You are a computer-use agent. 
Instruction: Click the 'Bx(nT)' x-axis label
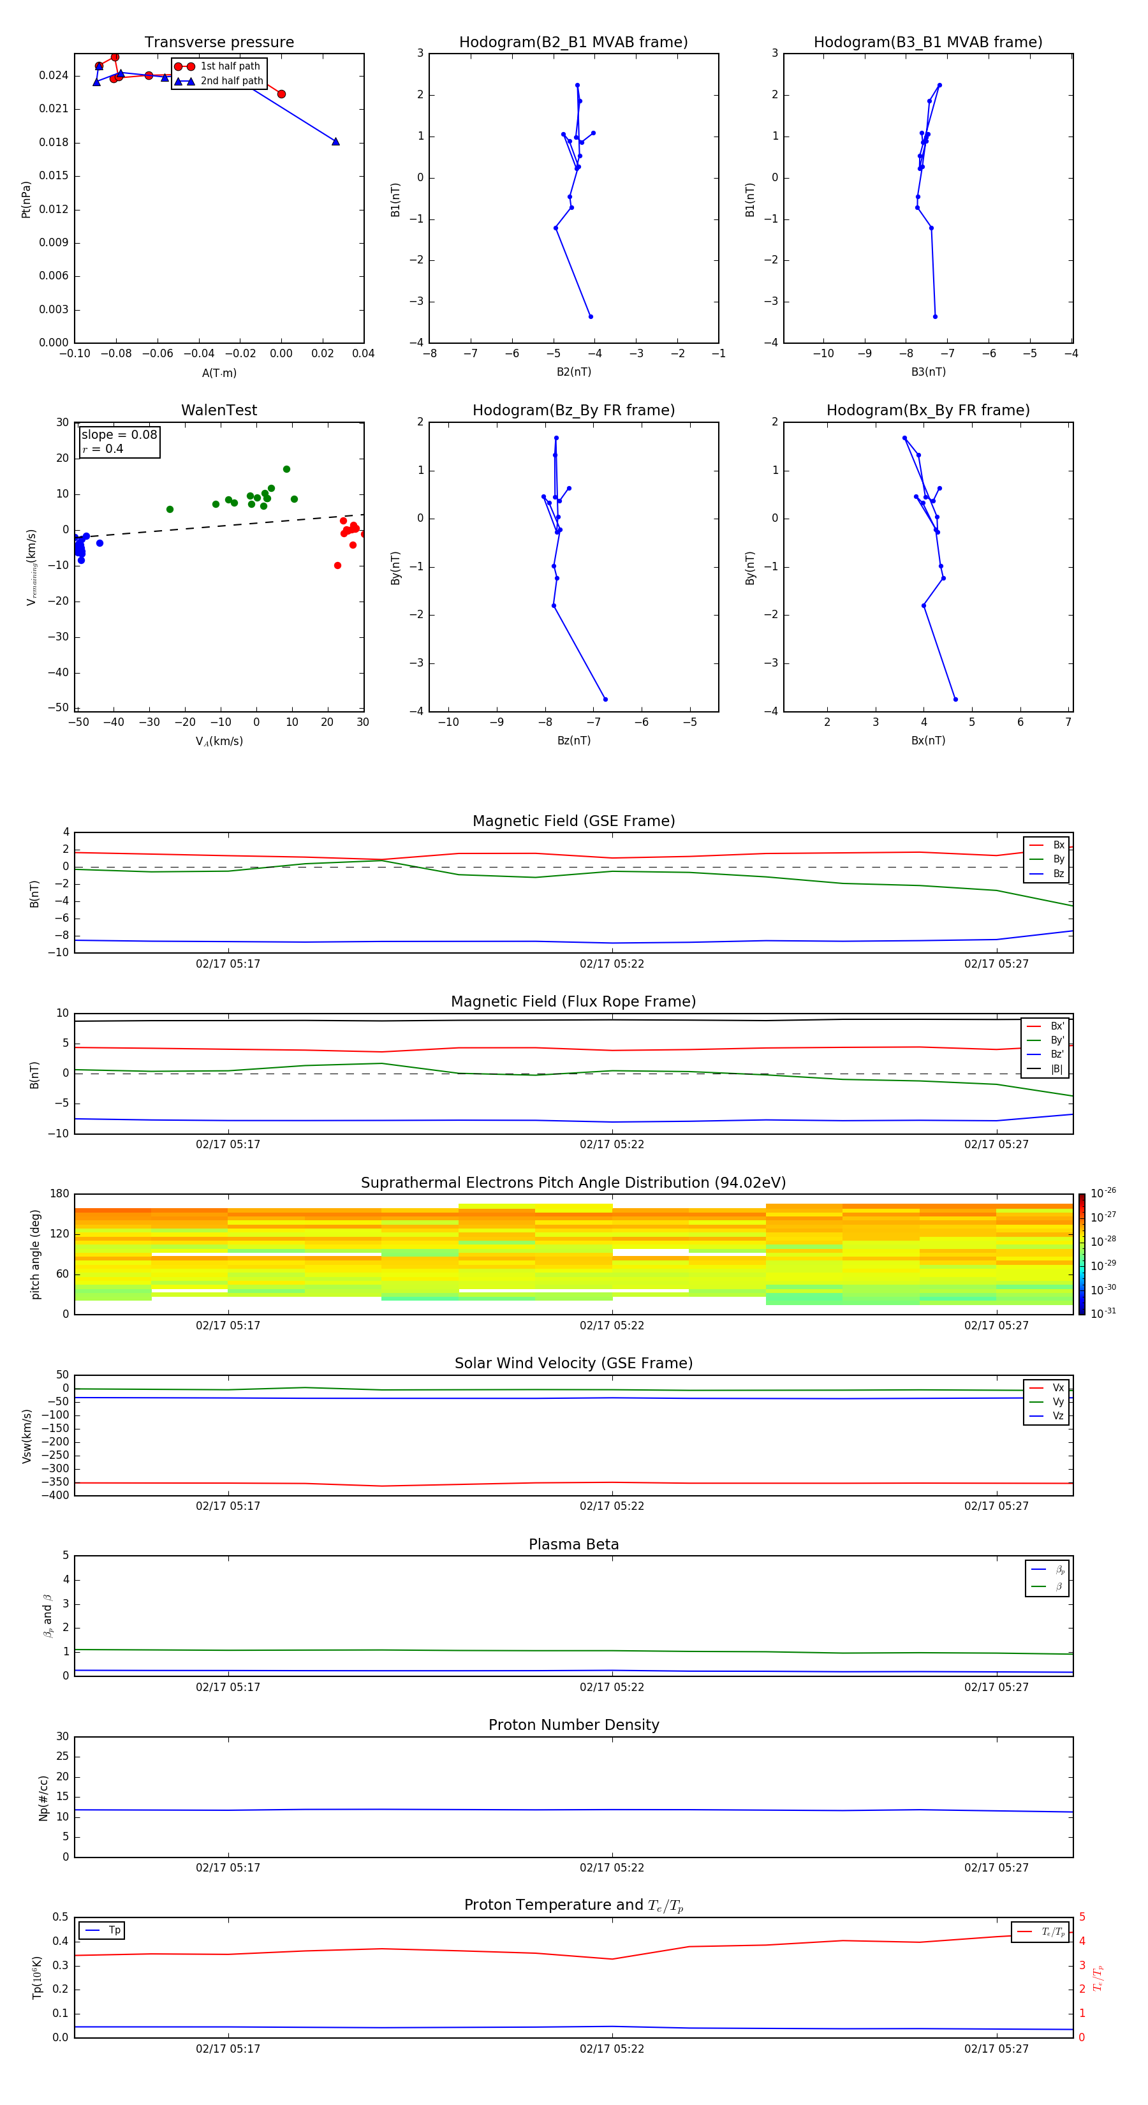click(x=928, y=741)
